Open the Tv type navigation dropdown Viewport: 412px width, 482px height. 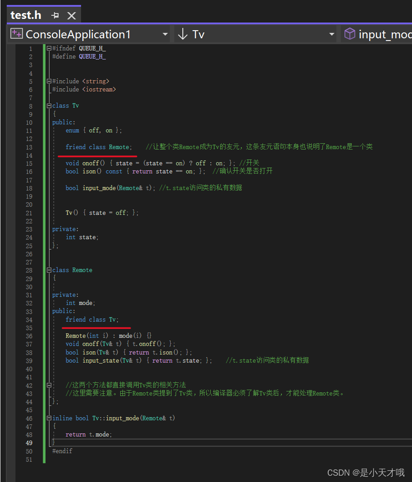(x=331, y=33)
